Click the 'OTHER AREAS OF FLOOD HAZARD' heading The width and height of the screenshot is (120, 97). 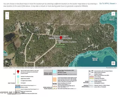pyautogui.click(x=47, y=88)
